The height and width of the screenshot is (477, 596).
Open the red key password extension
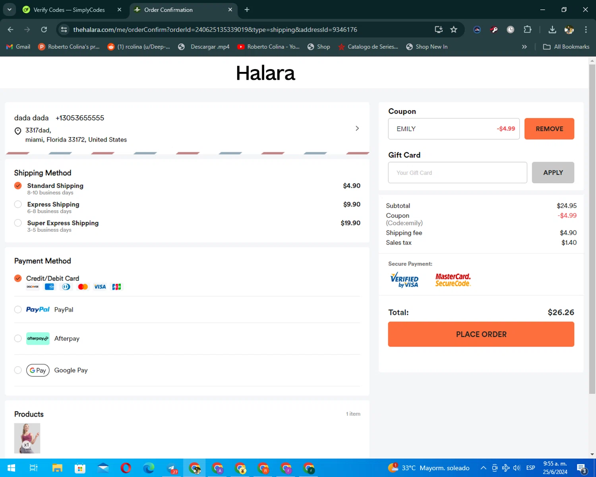494,29
